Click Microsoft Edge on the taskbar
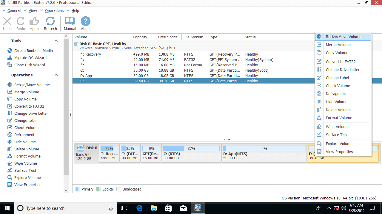The image size is (382, 214). 139,208
